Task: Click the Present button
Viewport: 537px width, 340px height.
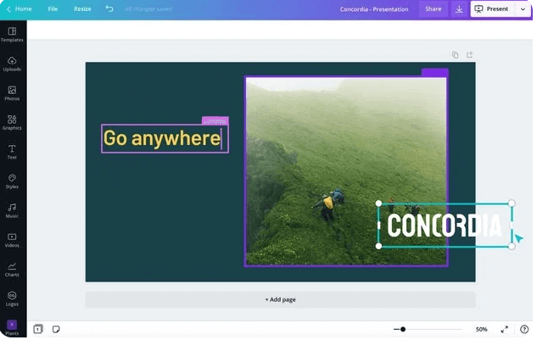Action: pyautogui.click(x=493, y=9)
